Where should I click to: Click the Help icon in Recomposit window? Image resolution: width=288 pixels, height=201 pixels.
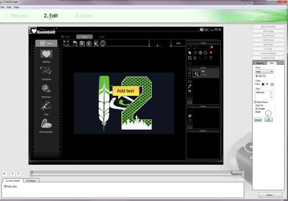click(x=204, y=29)
